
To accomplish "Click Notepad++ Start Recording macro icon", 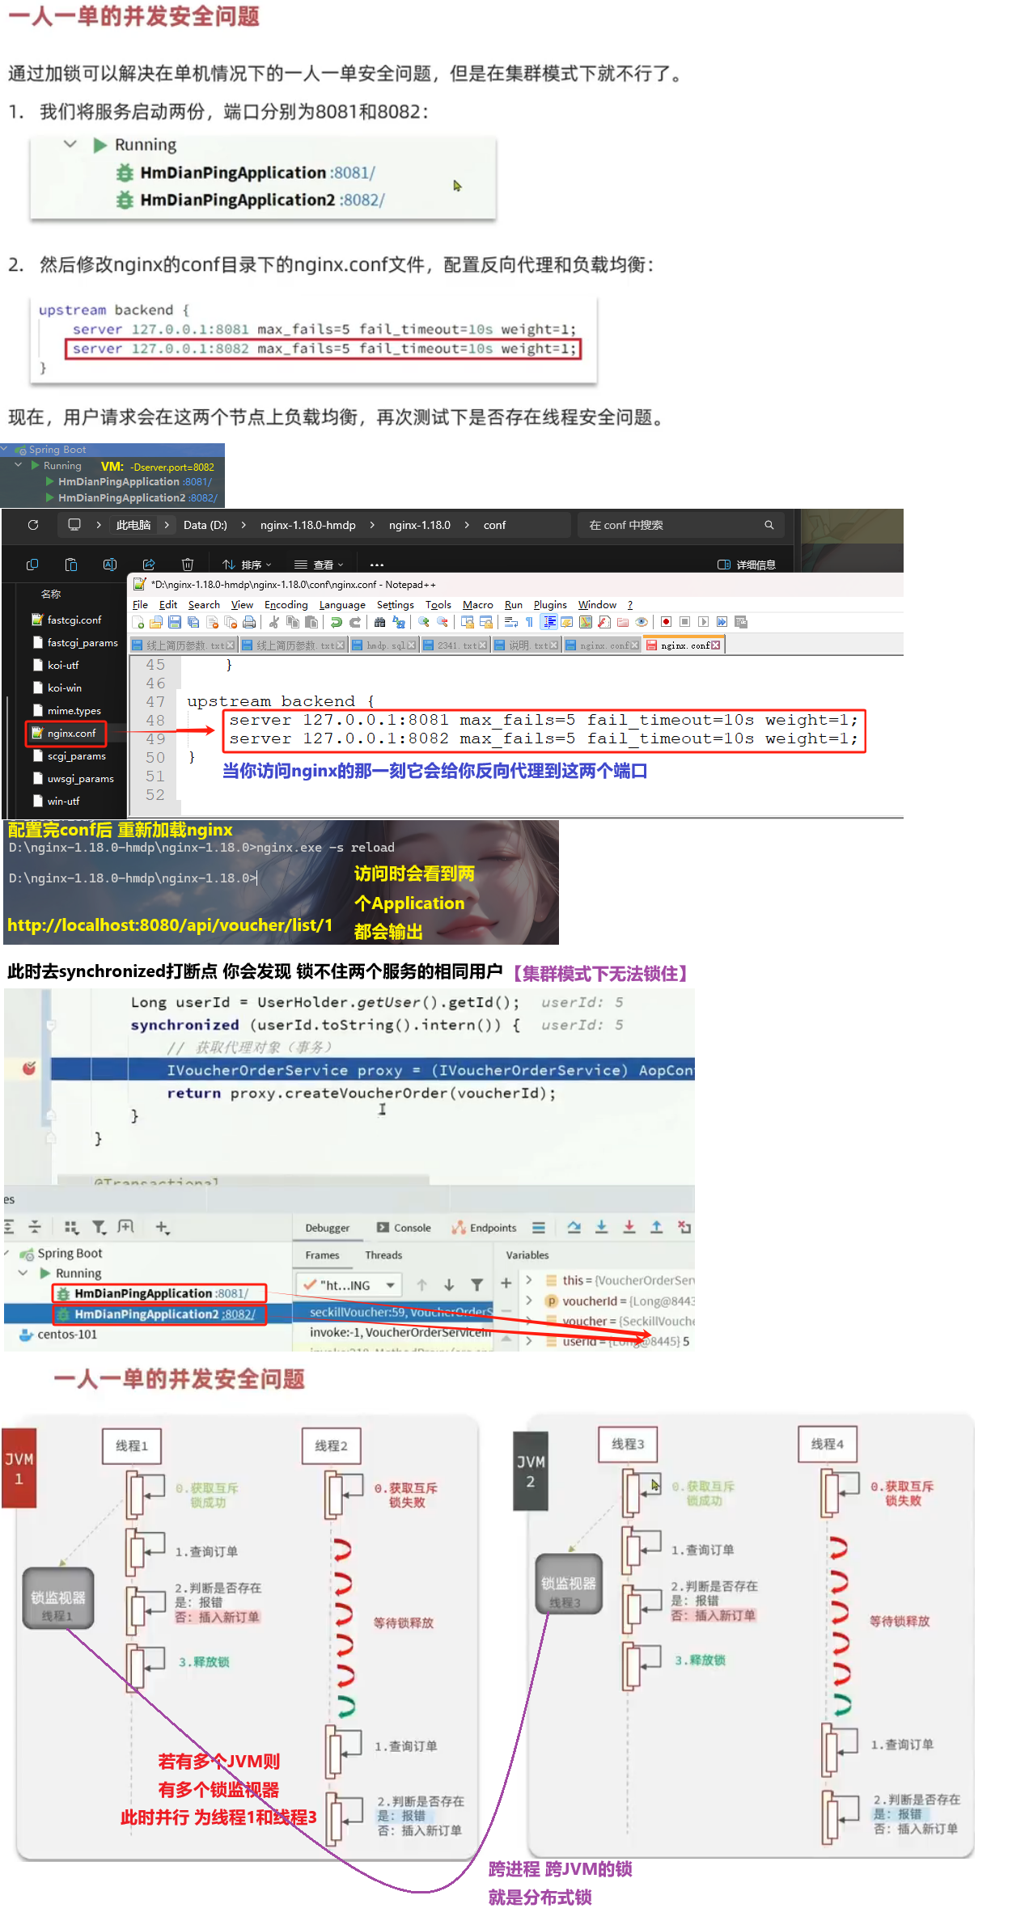I will pyautogui.click(x=666, y=622).
